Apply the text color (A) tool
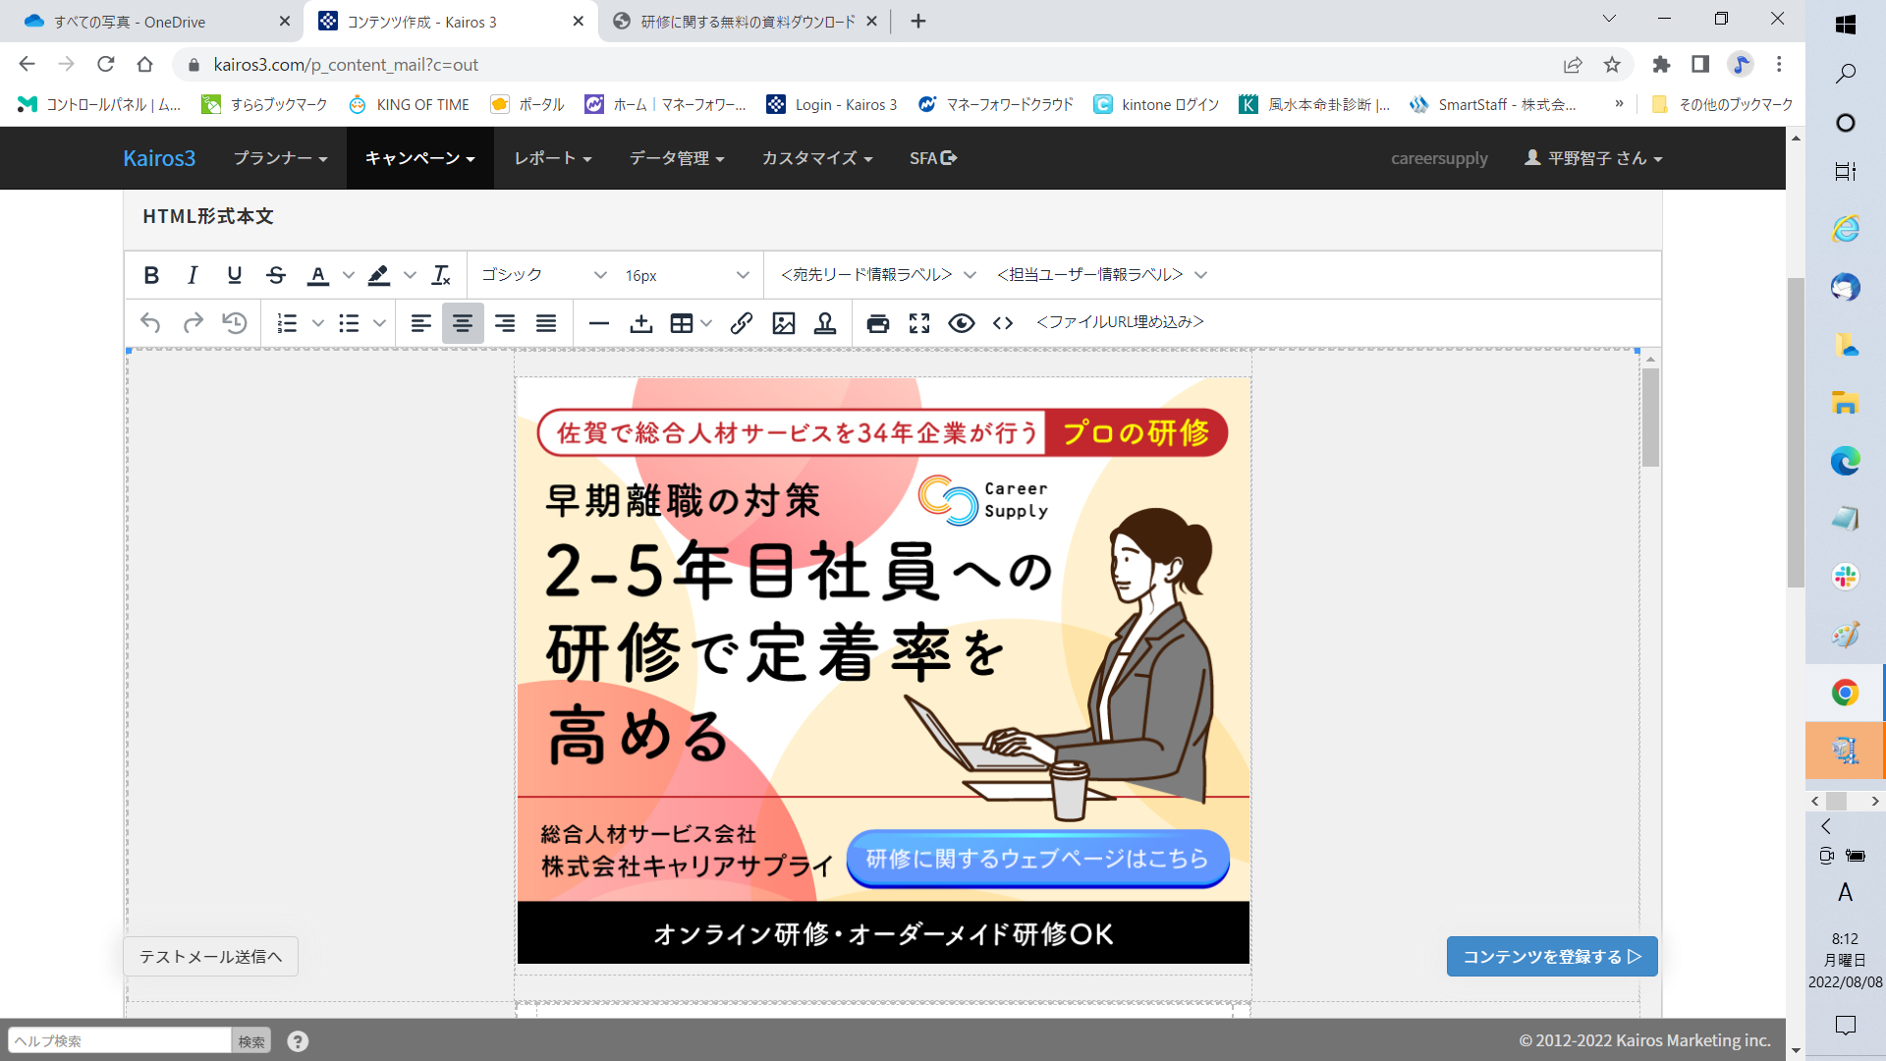Viewport: 1886px width, 1061px height. [x=318, y=275]
